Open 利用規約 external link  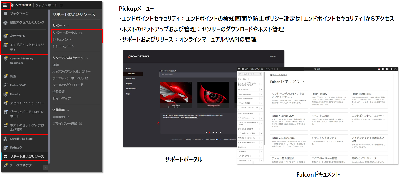61,117
